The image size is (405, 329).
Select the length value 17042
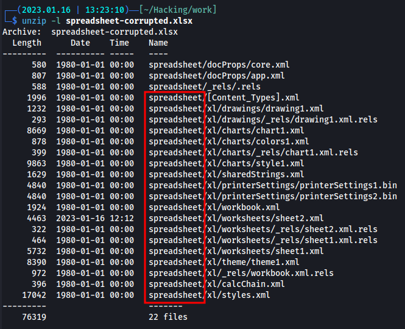[34, 295]
